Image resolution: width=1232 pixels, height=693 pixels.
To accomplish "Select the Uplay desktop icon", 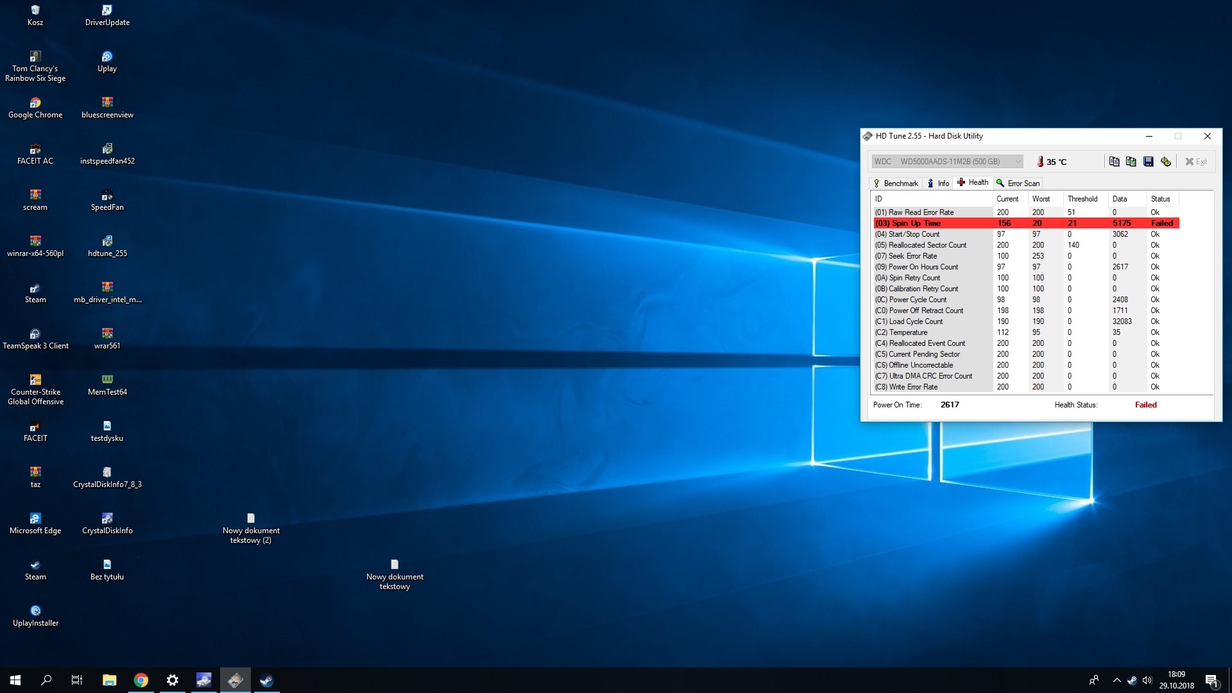I will click(107, 62).
